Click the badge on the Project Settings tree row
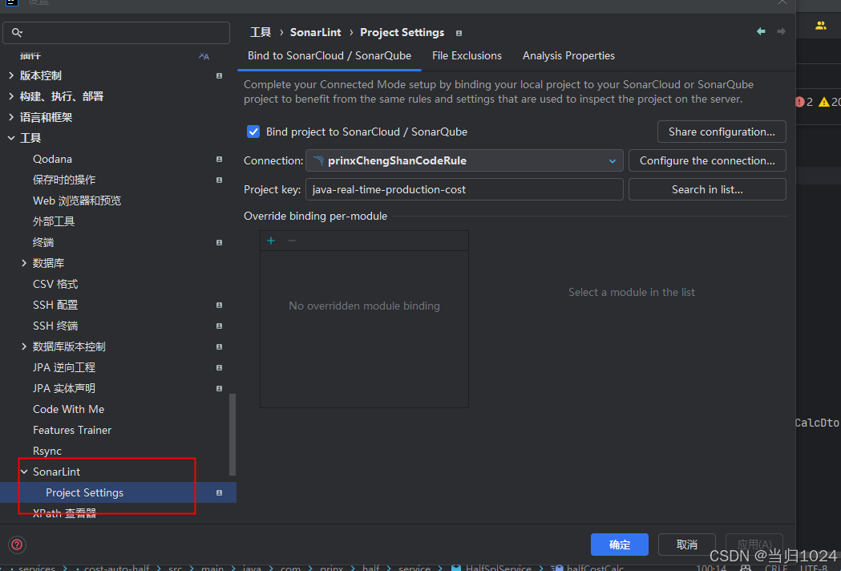Screen dimensions: 841x571 coord(219,492)
